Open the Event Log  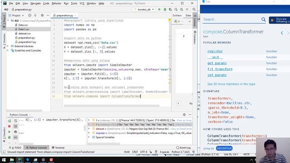(184, 148)
